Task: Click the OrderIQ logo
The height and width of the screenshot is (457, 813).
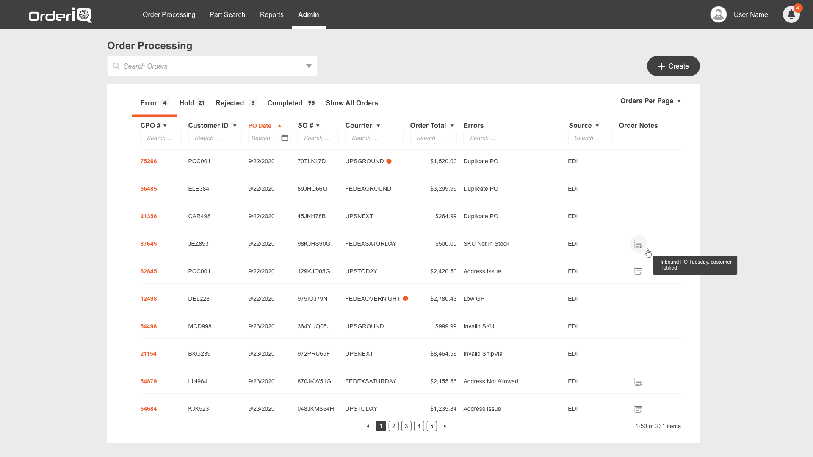Action: (60, 15)
